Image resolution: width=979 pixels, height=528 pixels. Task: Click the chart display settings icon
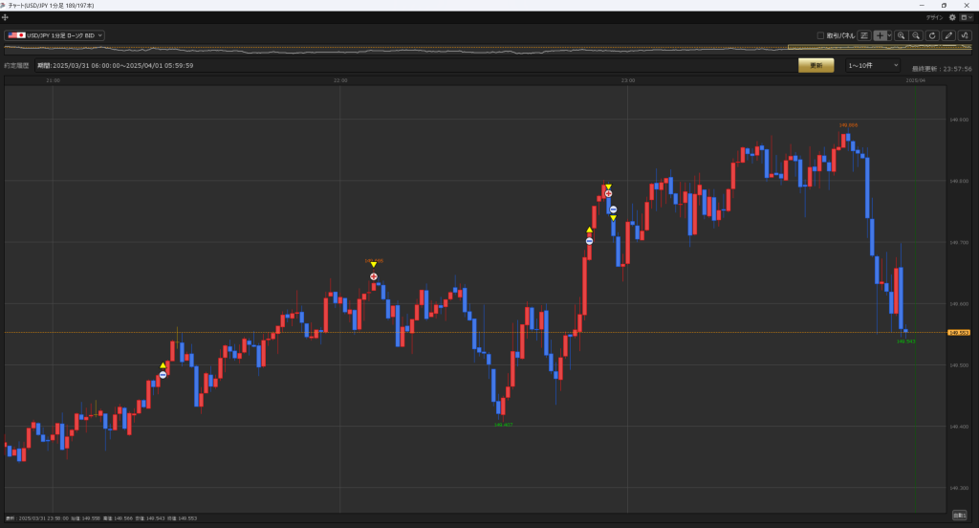864,35
